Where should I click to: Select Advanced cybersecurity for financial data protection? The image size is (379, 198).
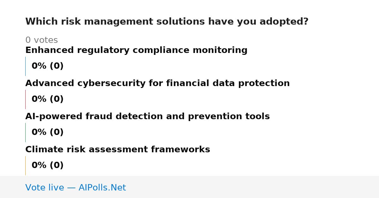click(x=158, y=84)
